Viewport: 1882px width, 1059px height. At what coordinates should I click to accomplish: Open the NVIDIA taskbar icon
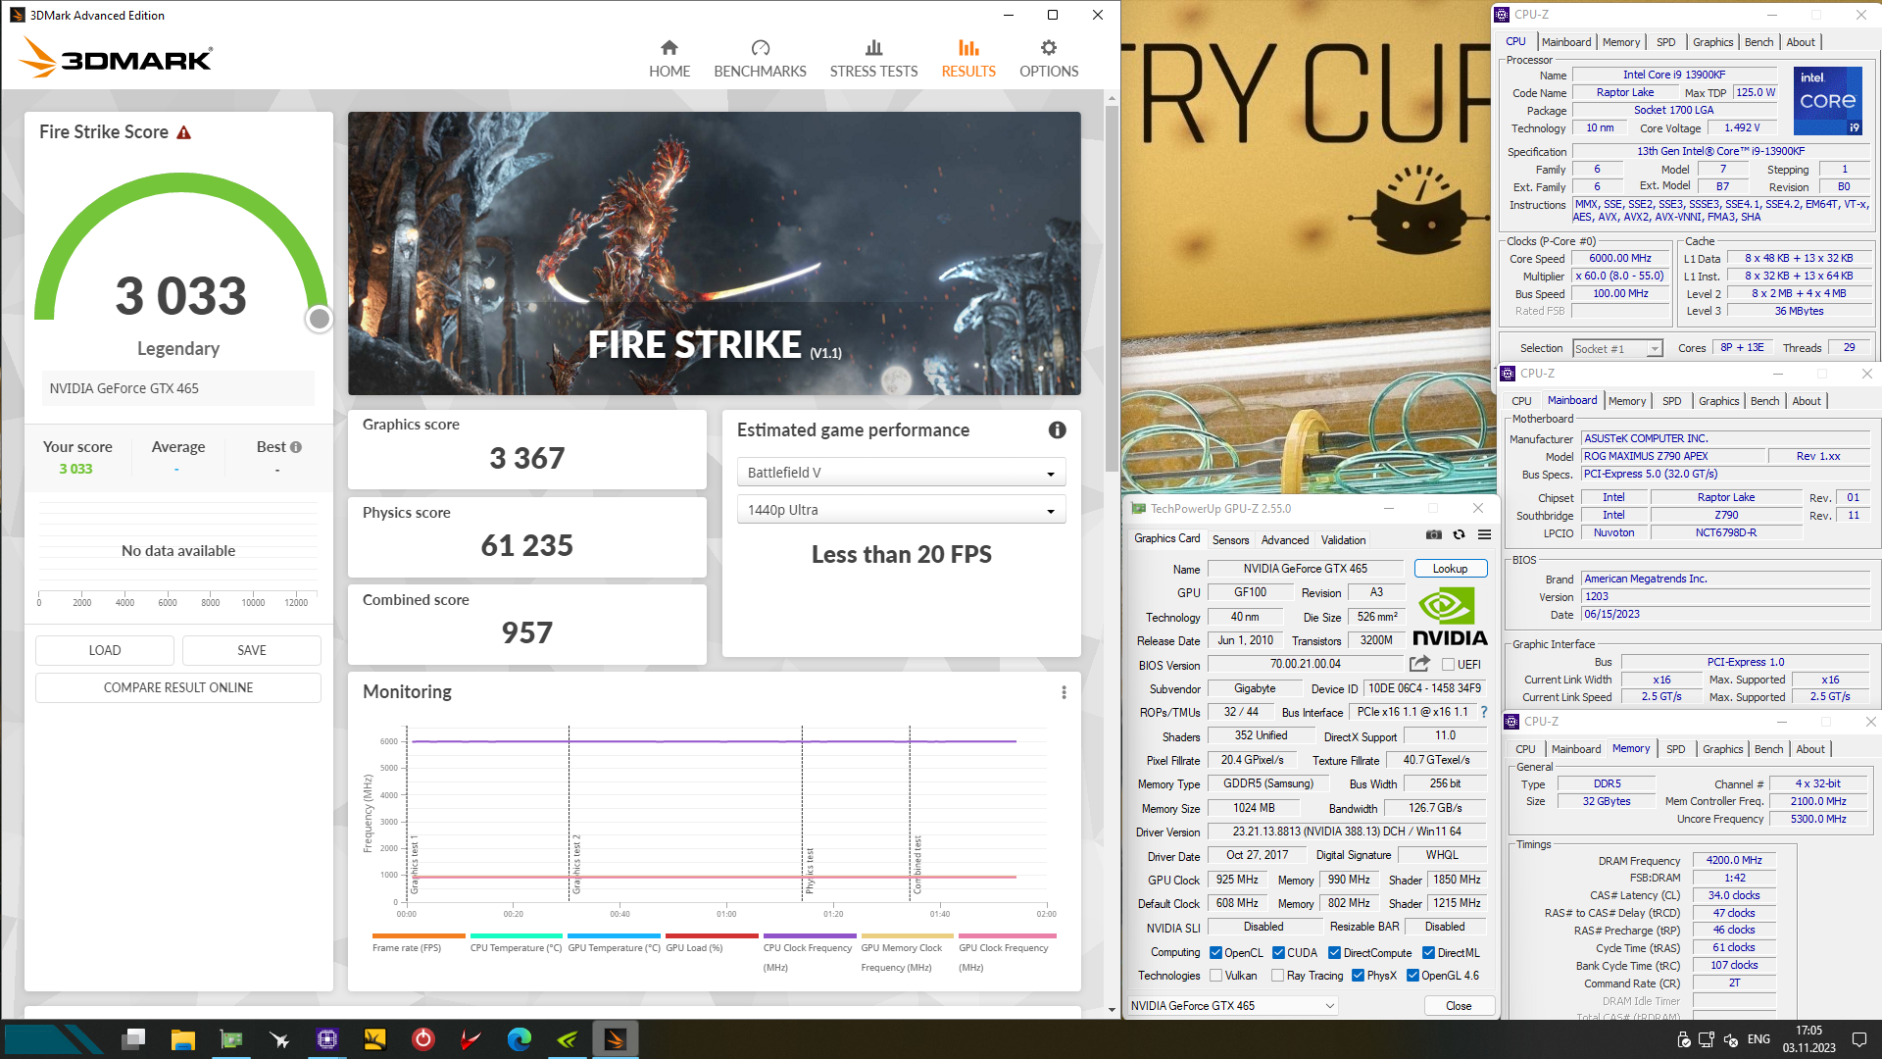click(x=568, y=1038)
